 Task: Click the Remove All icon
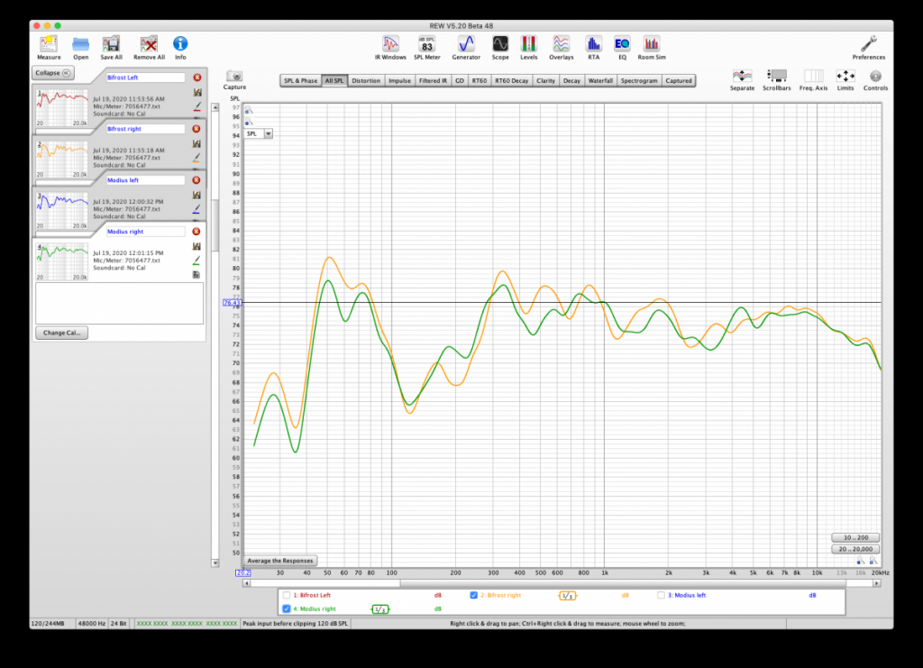coord(149,45)
